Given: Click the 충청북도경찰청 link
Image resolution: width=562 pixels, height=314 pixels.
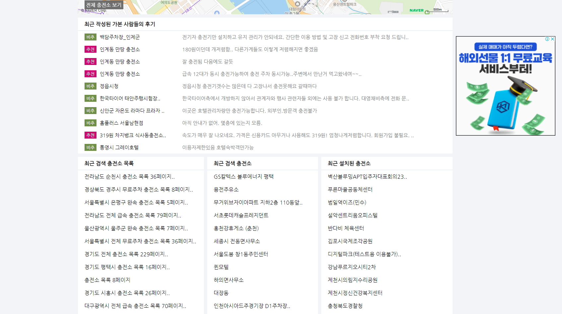Looking at the screenshot, I should pyautogui.click(x=345, y=306).
